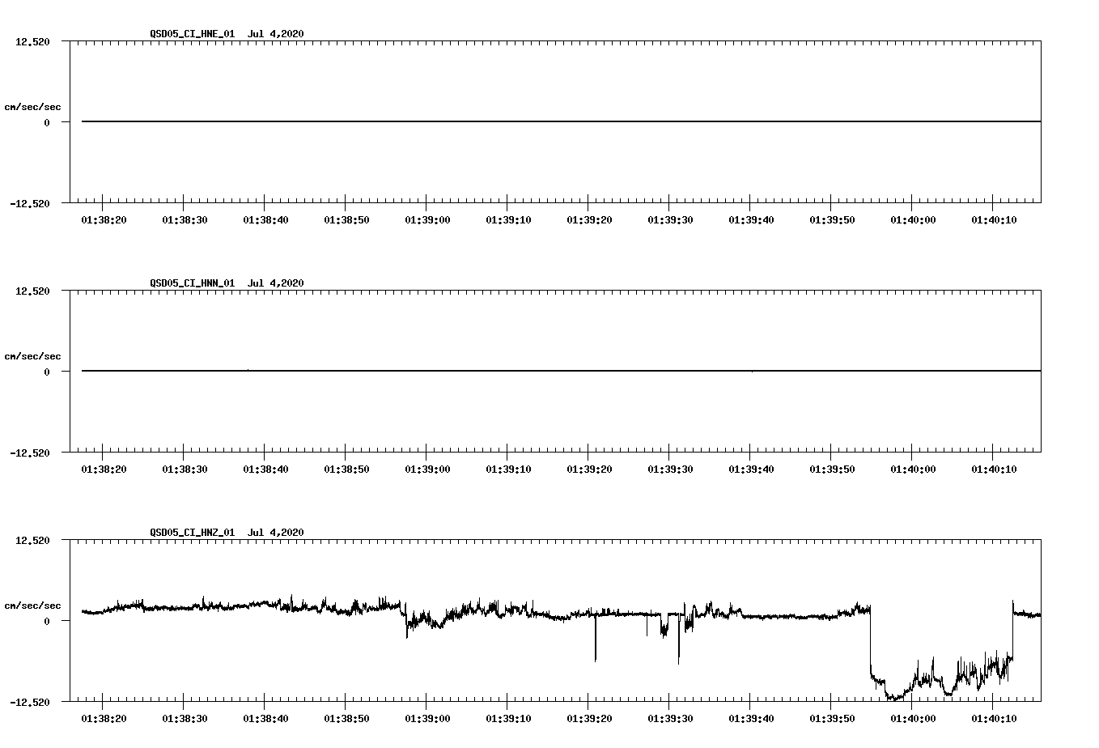This screenshot has height=748, width=1099.
Task: Select the 01:38:20 tick label under HNN plot
Action: [104, 470]
